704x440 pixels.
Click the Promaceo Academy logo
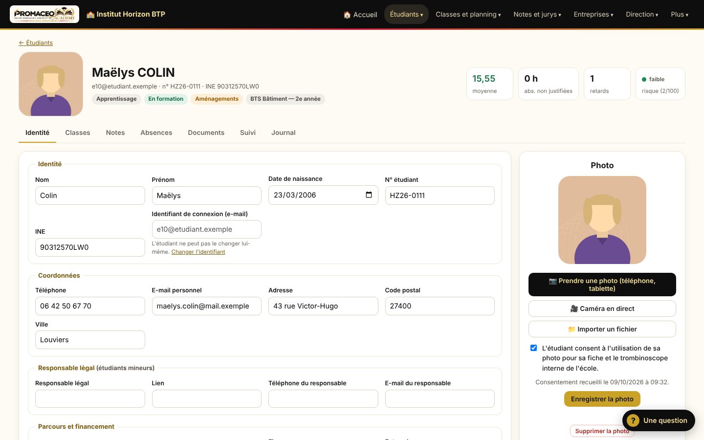point(44,14)
